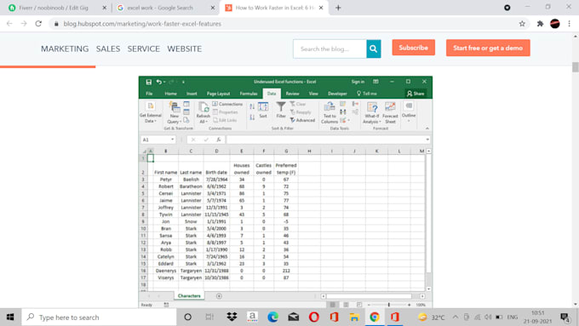
Task: Focus the Search the blog input field
Action: [x=330, y=49]
